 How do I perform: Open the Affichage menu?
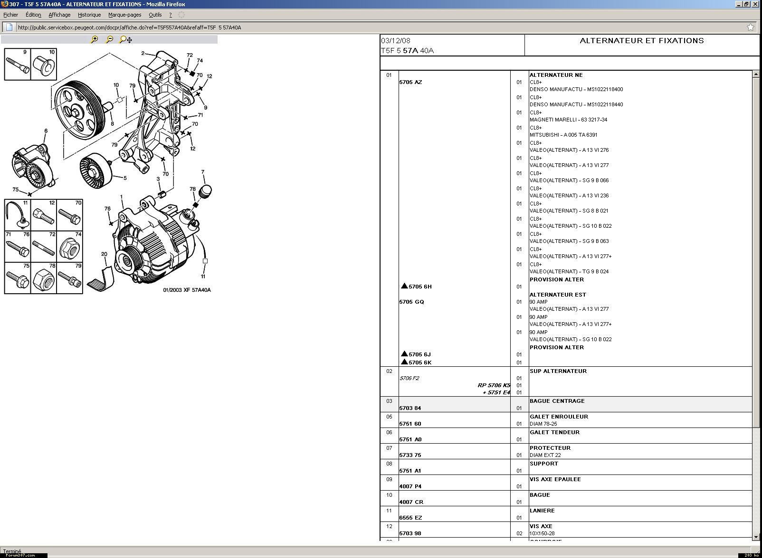click(59, 15)
